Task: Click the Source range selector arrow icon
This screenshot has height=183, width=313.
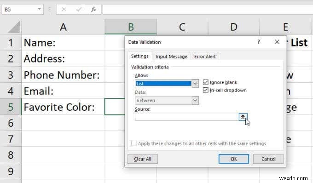Action: [x=243, y=117]
